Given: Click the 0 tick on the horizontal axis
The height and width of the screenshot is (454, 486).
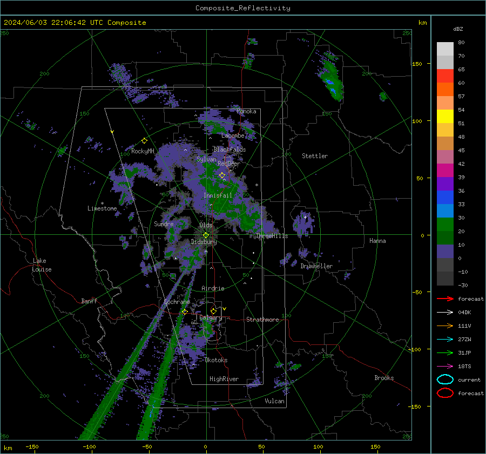Looking at the screenshot, I should pyautogui.click(x=205, y=446).
